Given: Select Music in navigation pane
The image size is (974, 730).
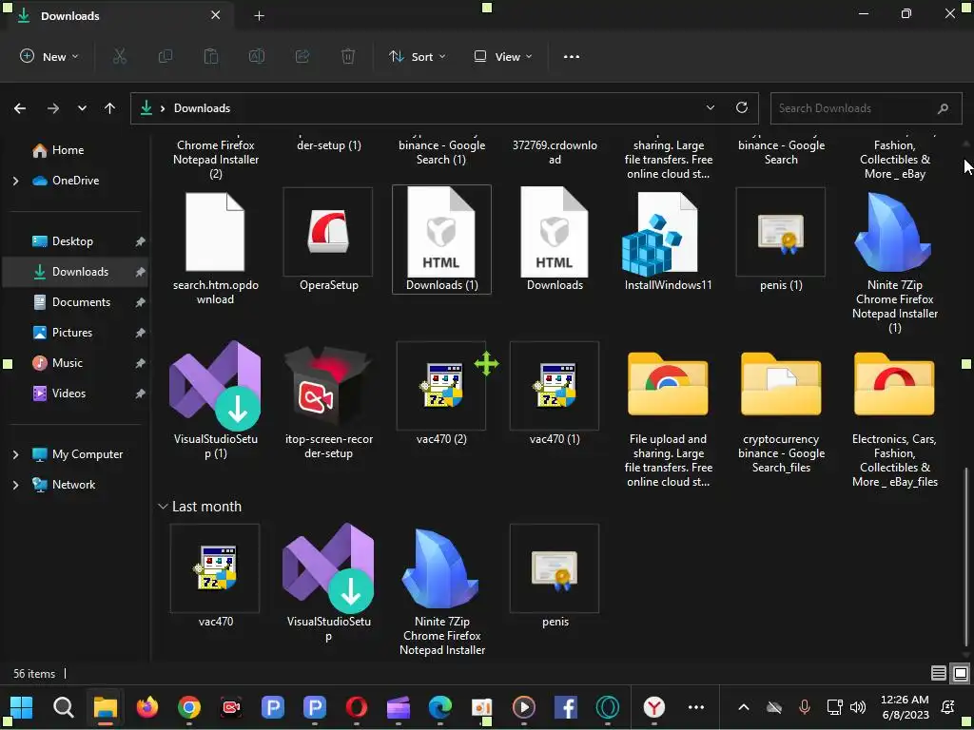Looking at the screenshot, I should click(x=68, y=363).
